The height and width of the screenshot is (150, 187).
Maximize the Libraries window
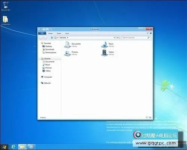144,29
